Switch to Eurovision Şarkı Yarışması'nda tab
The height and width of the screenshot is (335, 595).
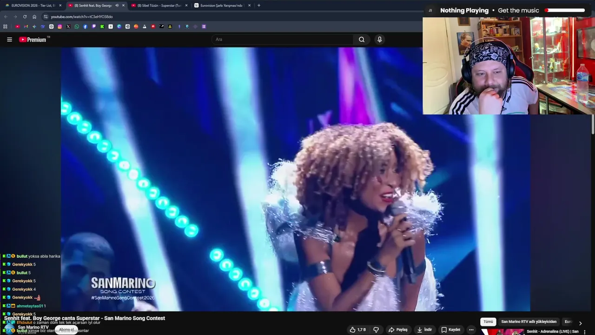[222, 6]
